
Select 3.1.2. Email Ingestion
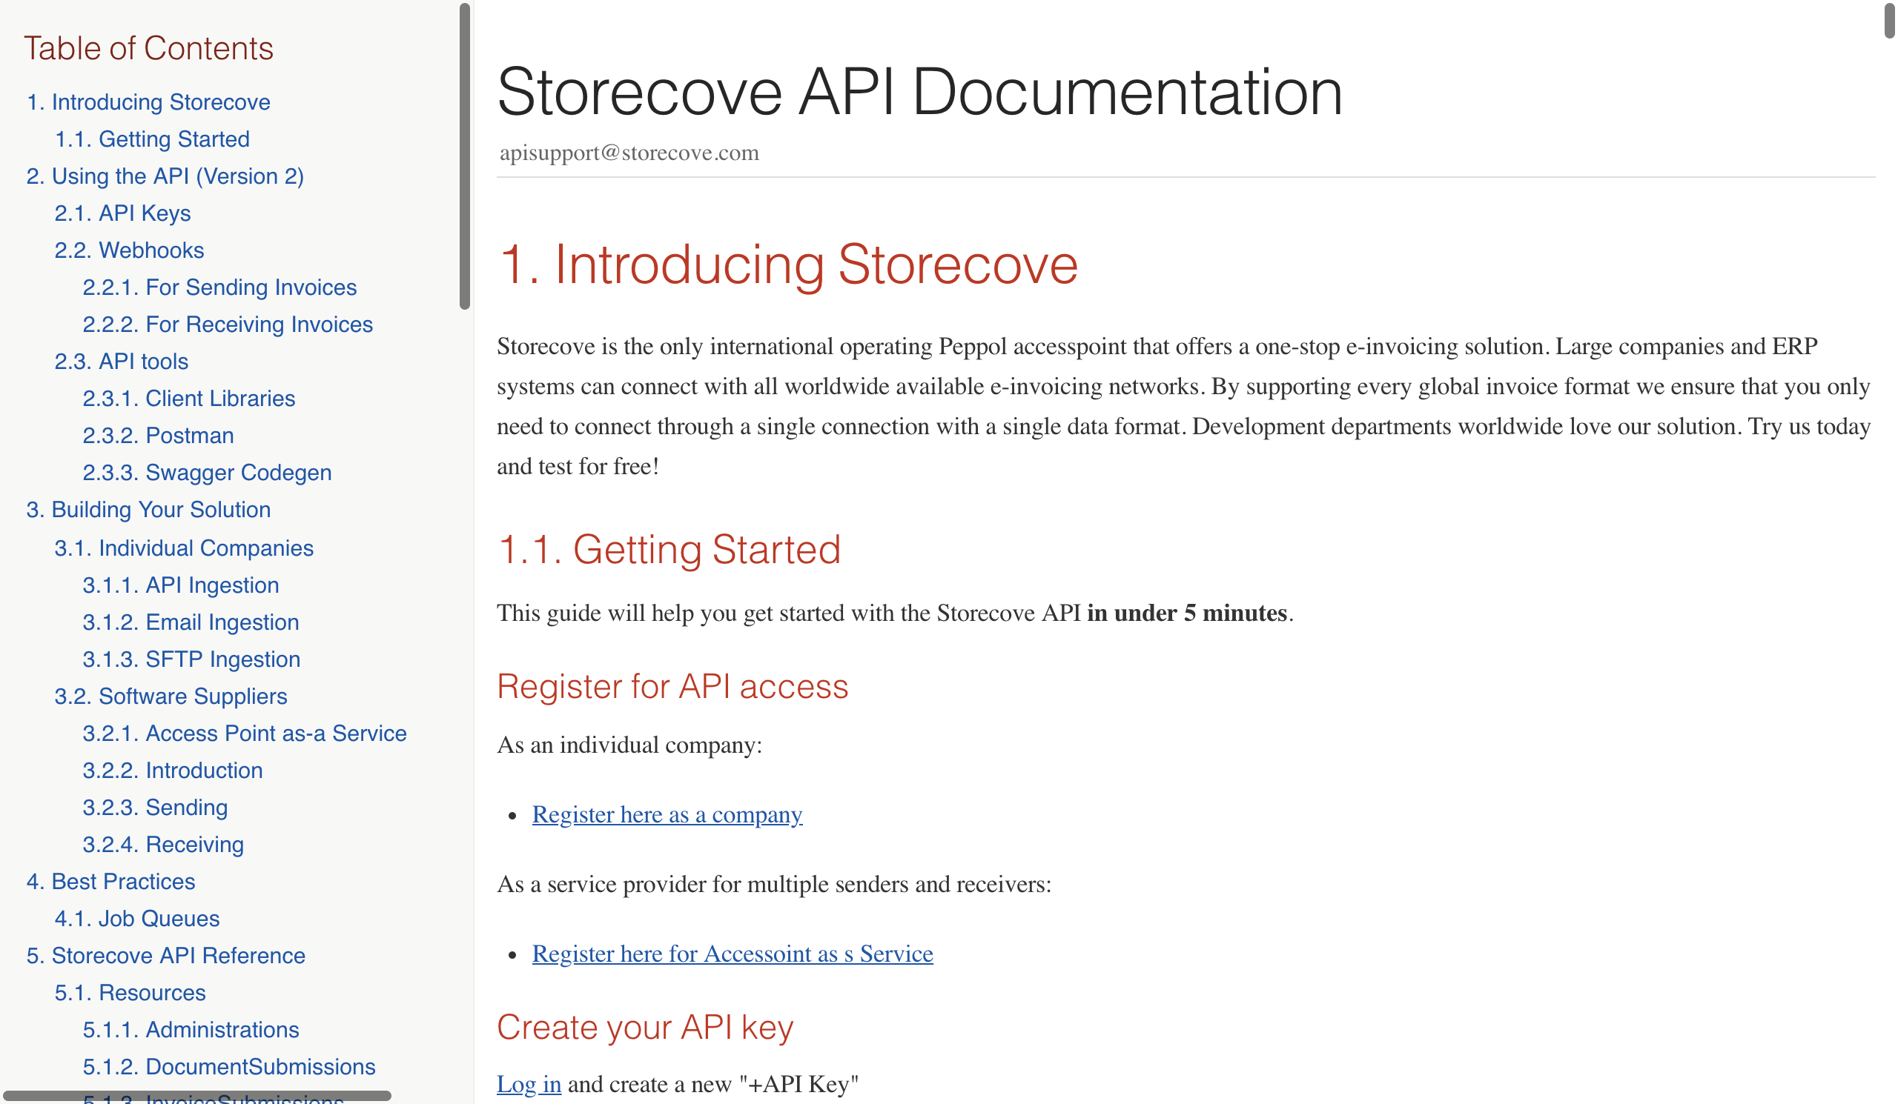tap(191, 622)
